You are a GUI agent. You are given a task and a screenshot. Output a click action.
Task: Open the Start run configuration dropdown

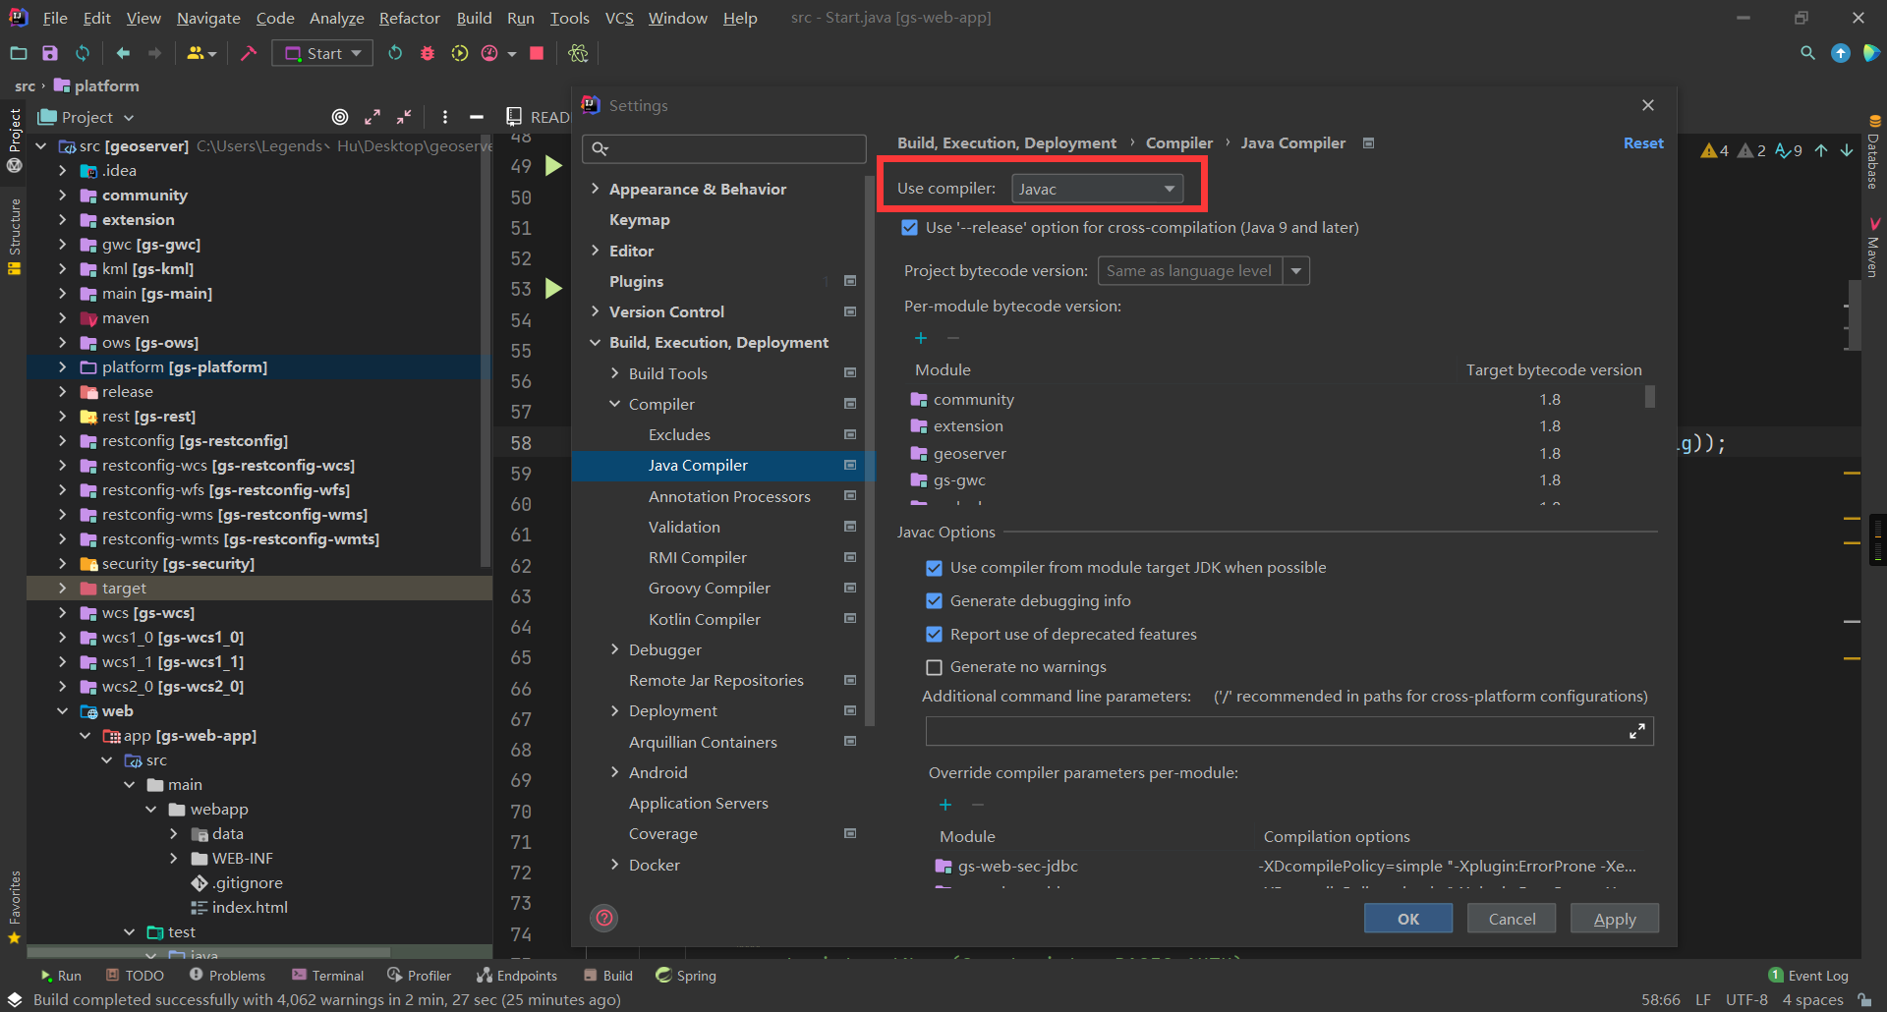(x=322, y=53)
